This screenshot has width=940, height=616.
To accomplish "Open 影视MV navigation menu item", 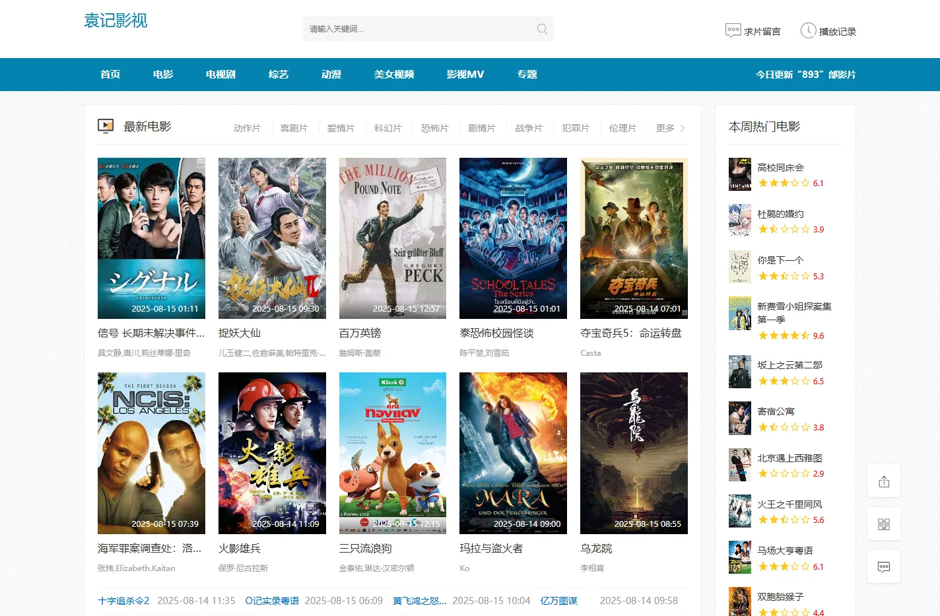I will coord(465,75).
